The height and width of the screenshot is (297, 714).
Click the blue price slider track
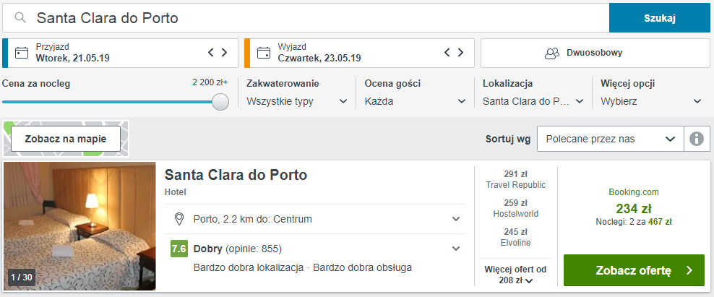point(108,102)
